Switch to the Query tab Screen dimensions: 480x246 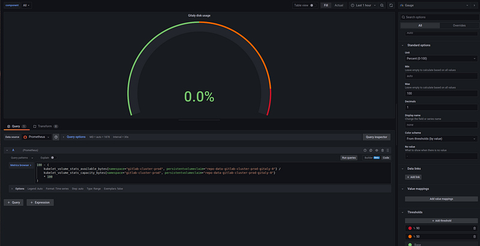tap(17, 126)
